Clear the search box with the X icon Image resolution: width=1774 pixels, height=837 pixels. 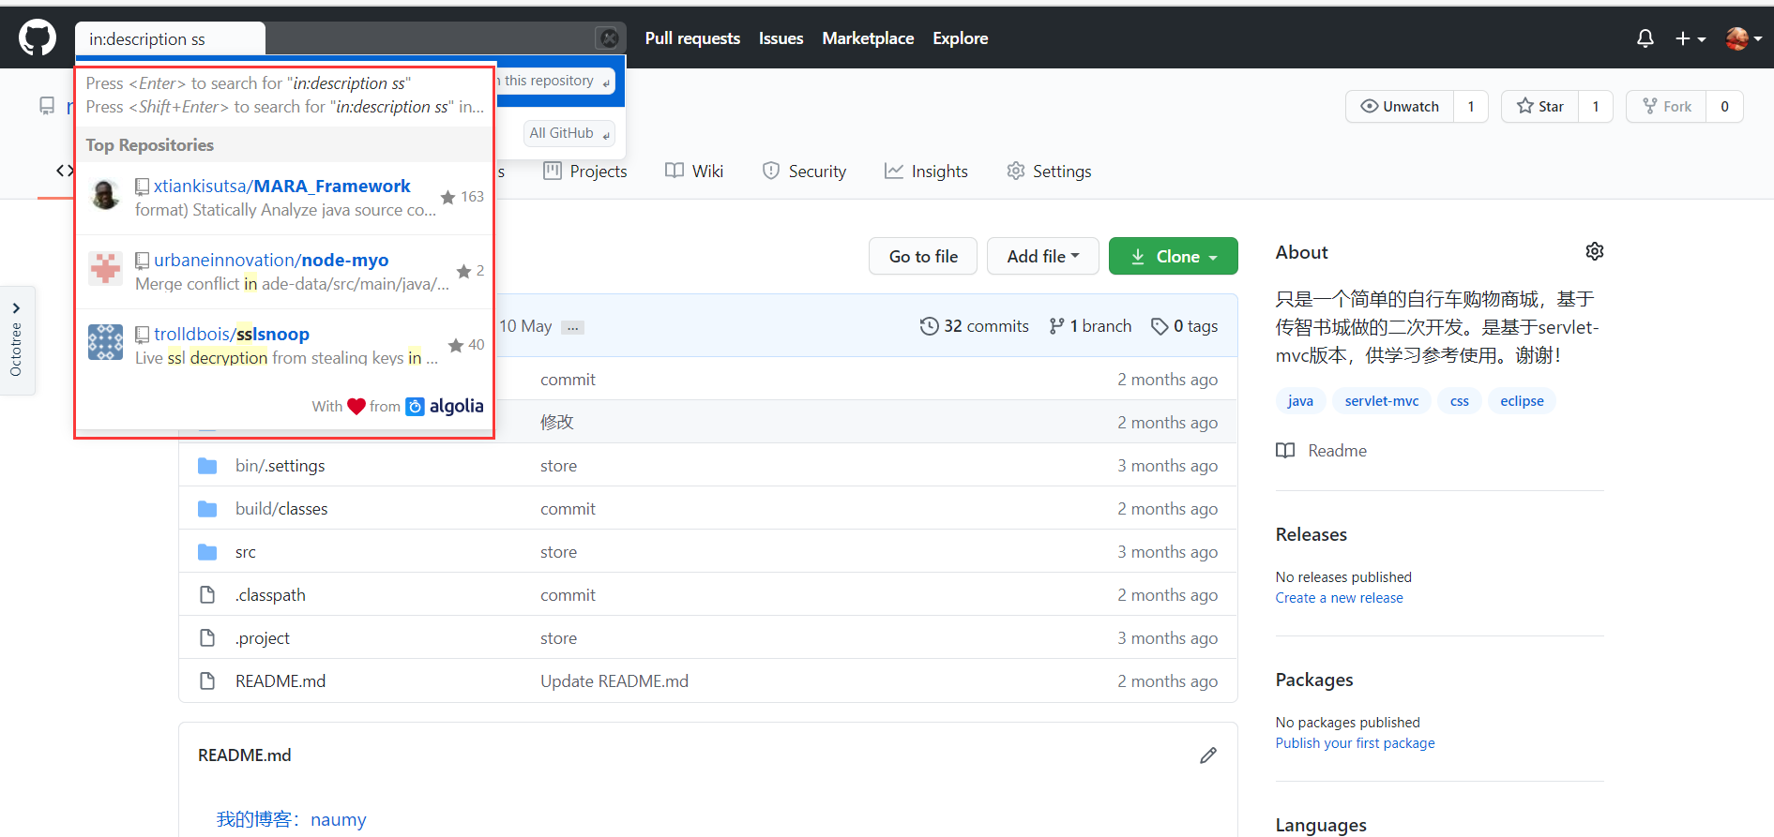coord(609,38)
